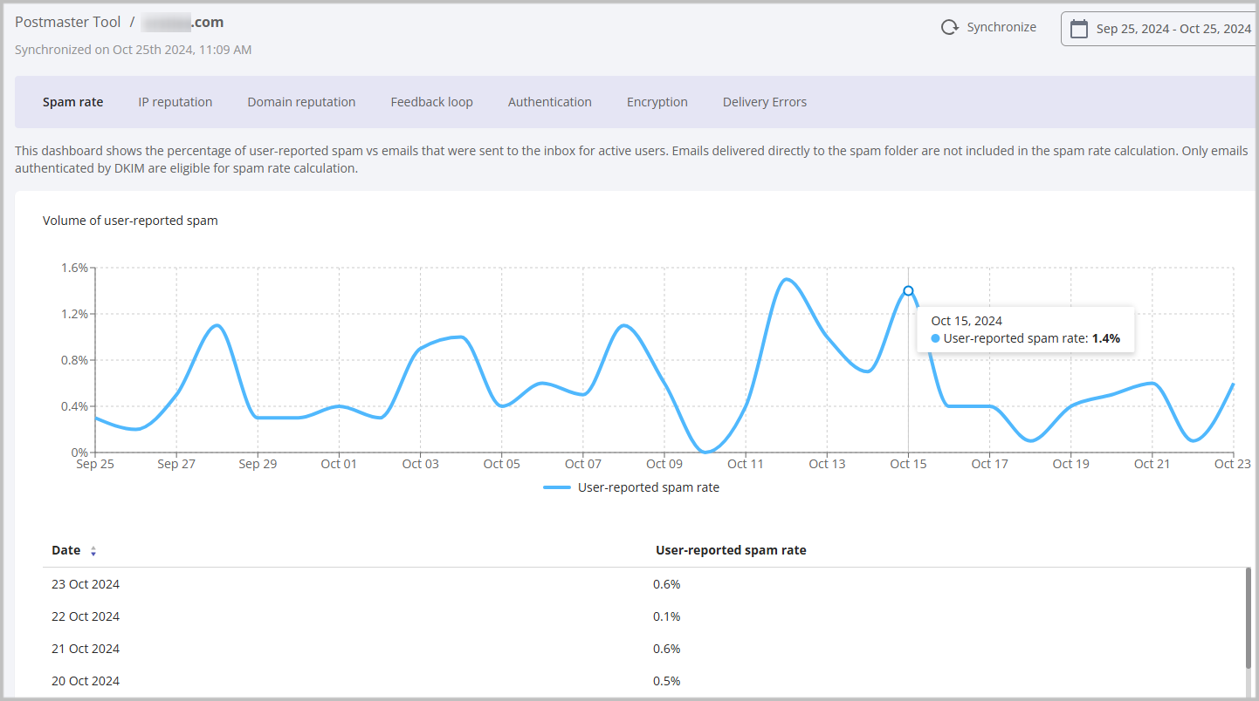Viewport: 1259px width, 701px height.
Task: Open the date range Sep 25 - Oct 25 picker
Action: pos(1173,29)
